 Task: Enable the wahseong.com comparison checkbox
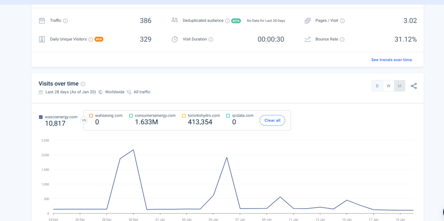[91, 116]
